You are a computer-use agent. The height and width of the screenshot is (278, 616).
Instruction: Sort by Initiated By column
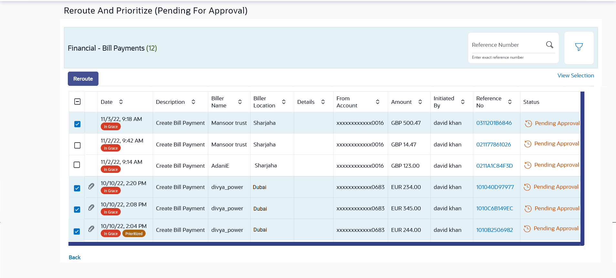[x=463, y=102]
